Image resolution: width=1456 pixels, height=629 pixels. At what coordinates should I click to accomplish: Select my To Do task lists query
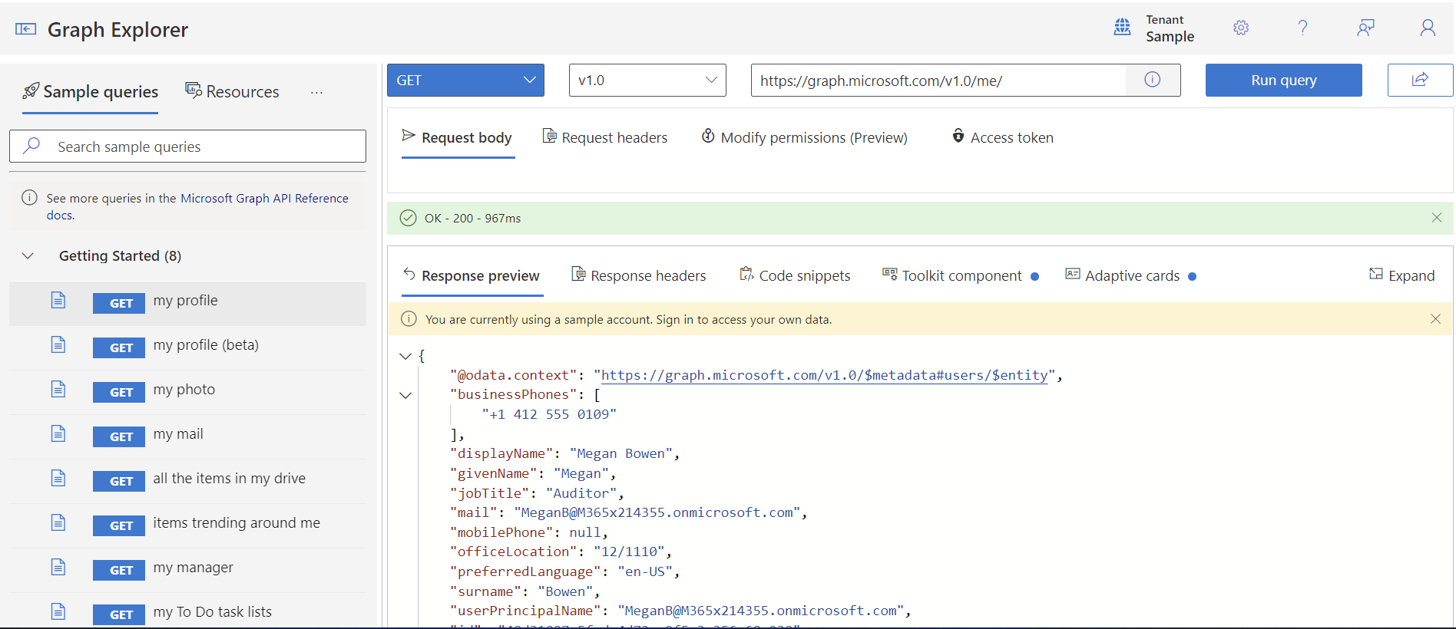point(187,612)
